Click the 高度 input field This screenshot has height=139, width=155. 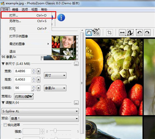coord(22,80)
